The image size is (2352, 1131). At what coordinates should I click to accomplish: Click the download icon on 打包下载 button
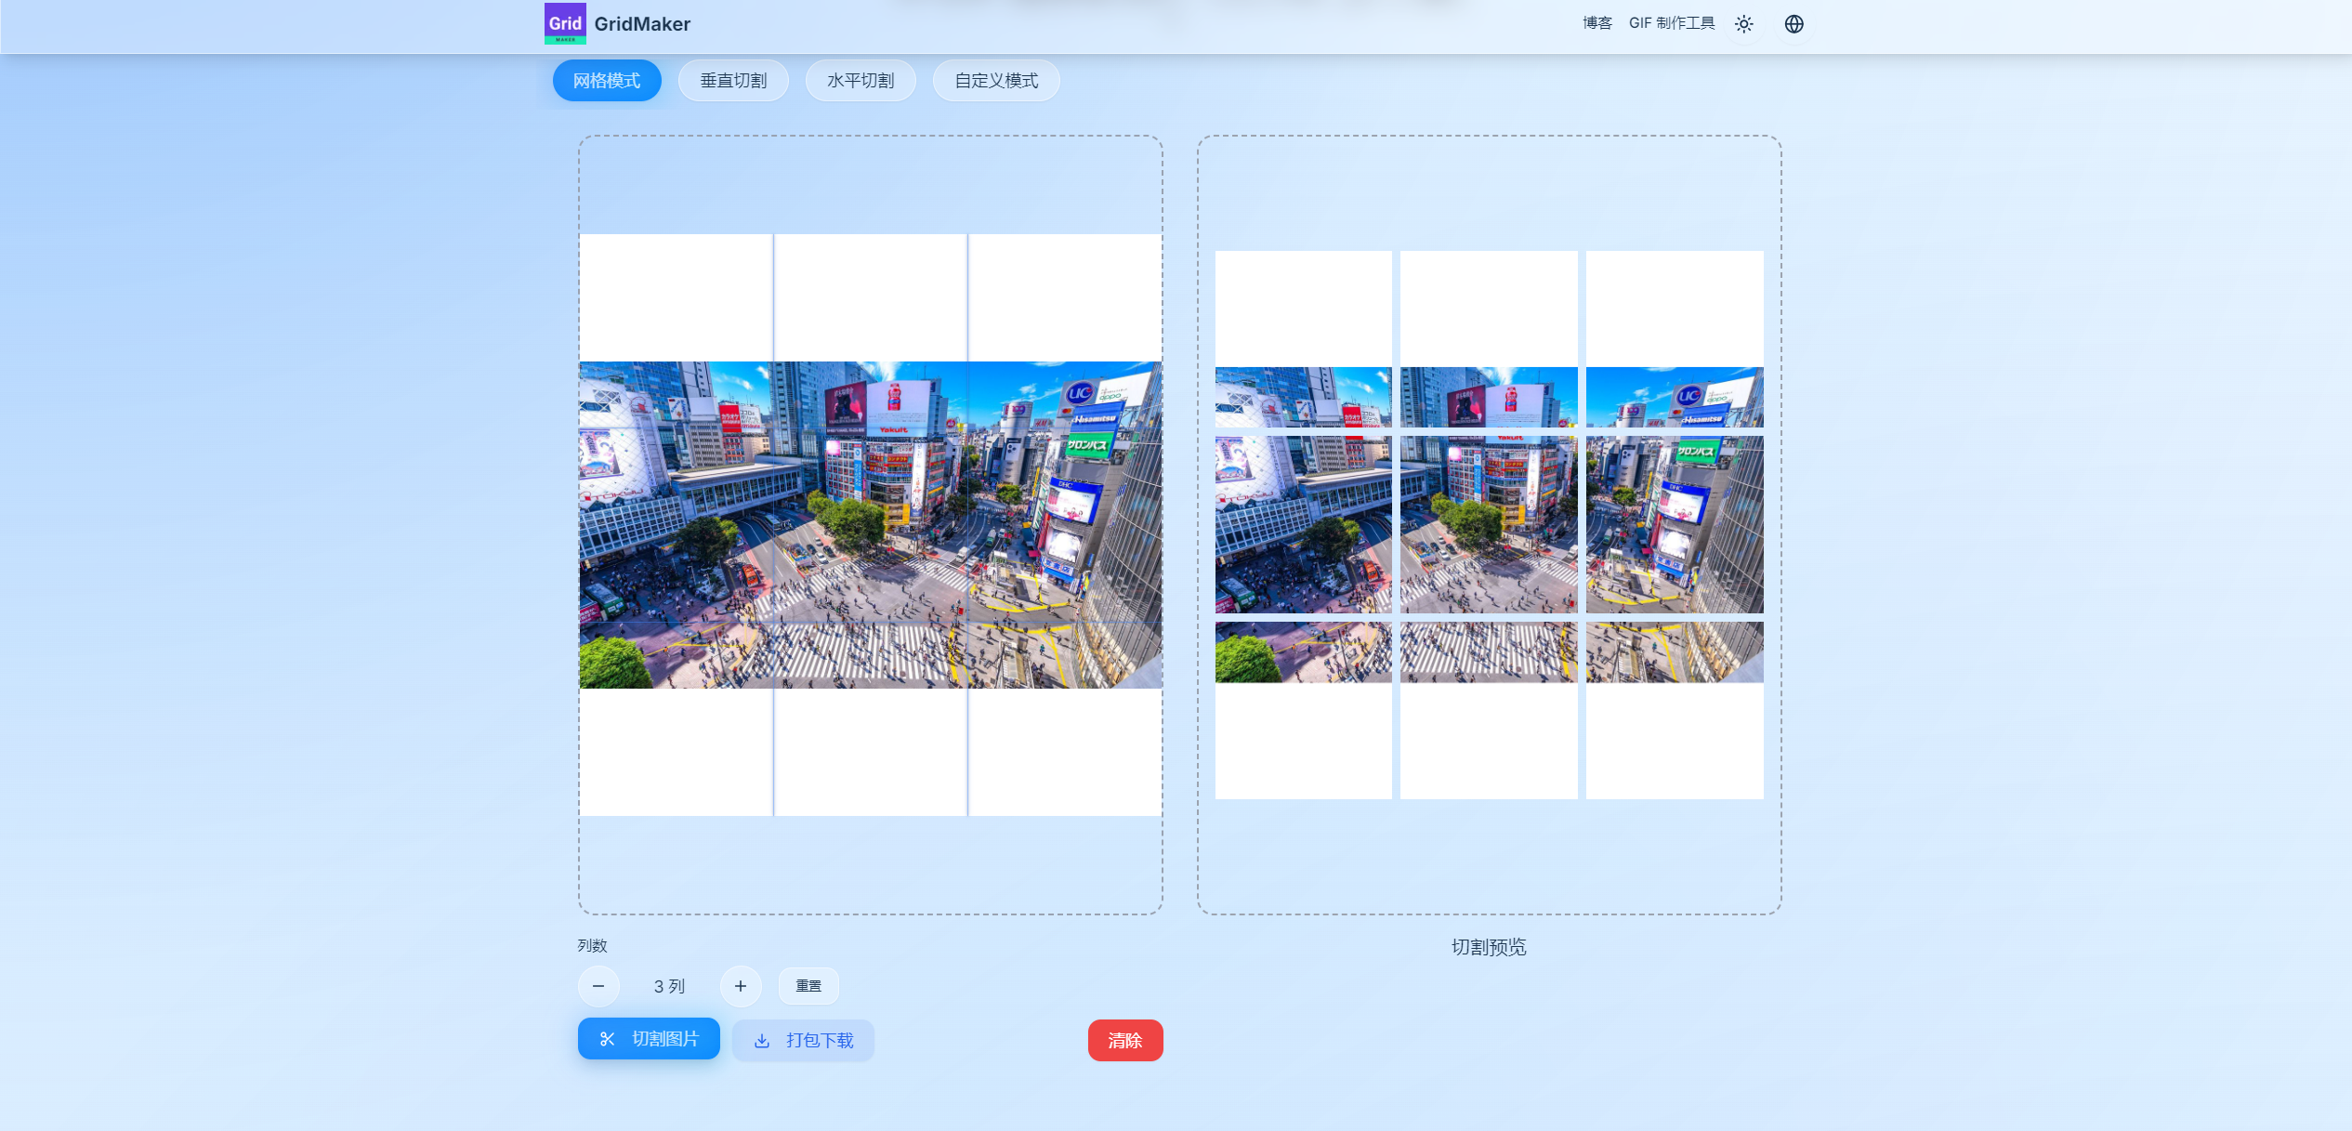[x=762, y=1040]
